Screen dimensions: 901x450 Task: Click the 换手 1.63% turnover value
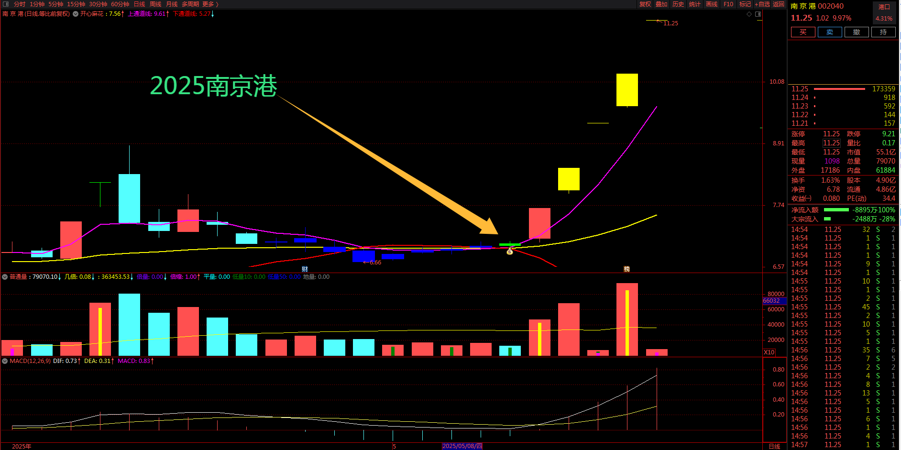[830, 180]
